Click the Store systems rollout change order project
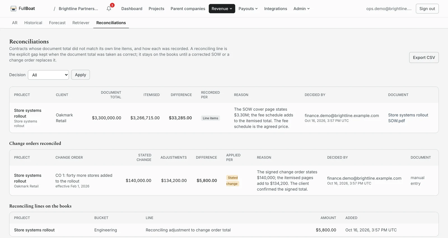Viewport: 448px width, 238px height. pyautogui.click(x=28, y=178)
